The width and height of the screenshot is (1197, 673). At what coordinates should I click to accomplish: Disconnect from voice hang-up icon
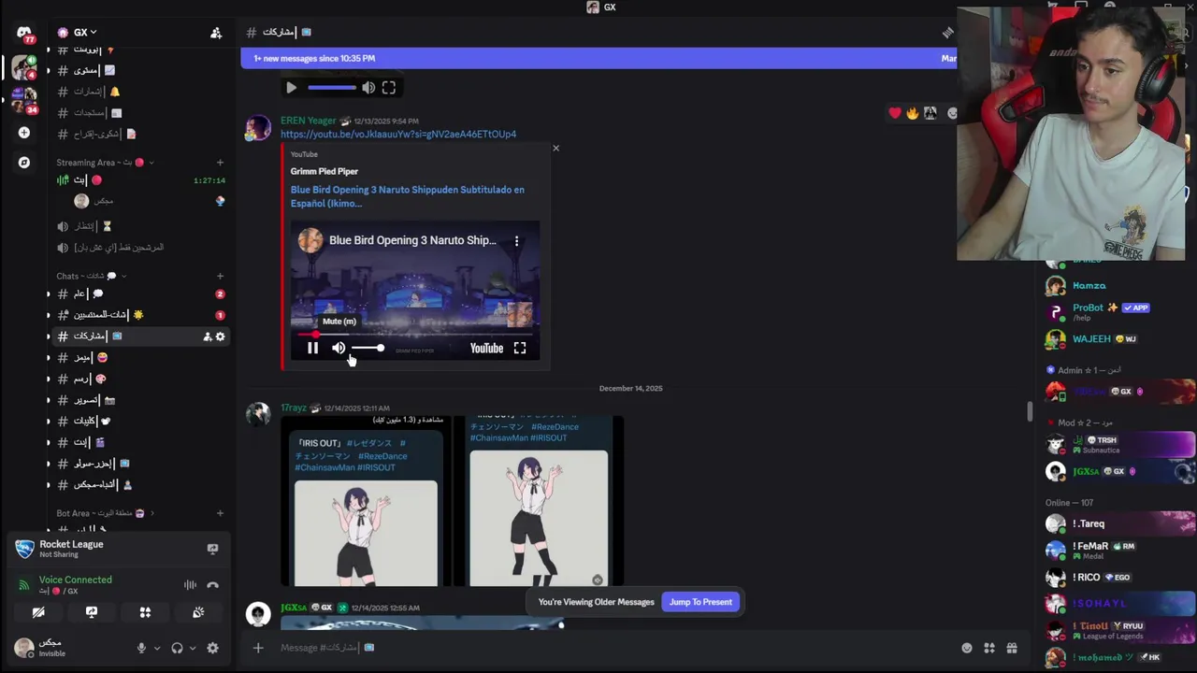212,585
